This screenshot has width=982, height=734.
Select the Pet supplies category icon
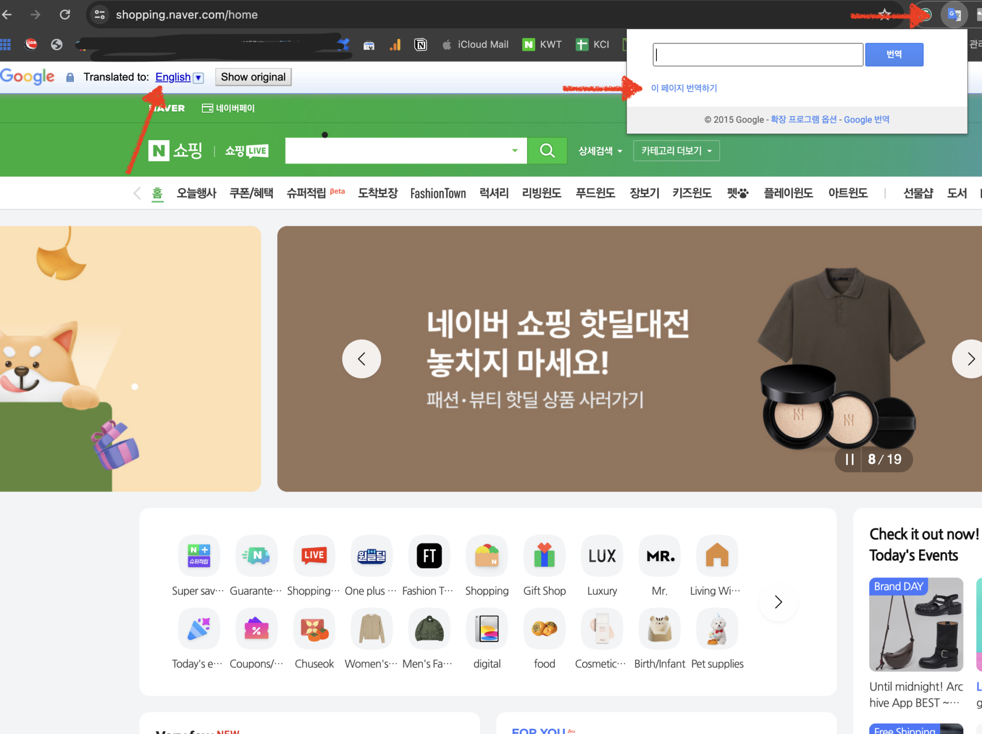click(x=717, y=629)
